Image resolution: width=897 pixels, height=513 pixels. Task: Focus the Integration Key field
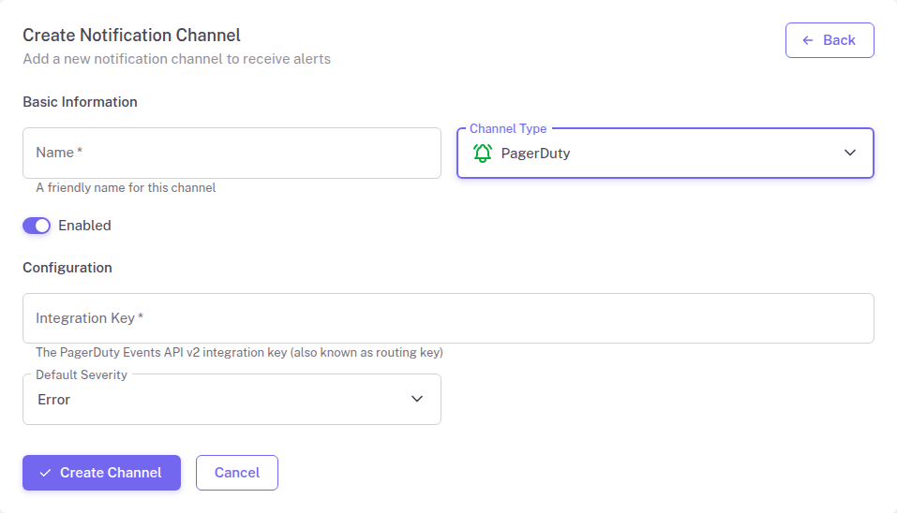[448, 318]
